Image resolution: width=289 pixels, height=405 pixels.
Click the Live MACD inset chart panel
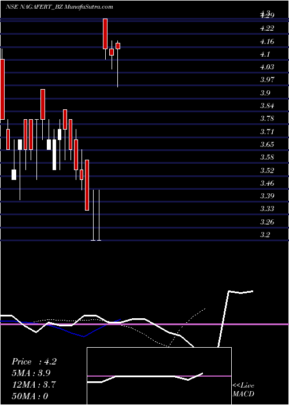pos(159,376)
